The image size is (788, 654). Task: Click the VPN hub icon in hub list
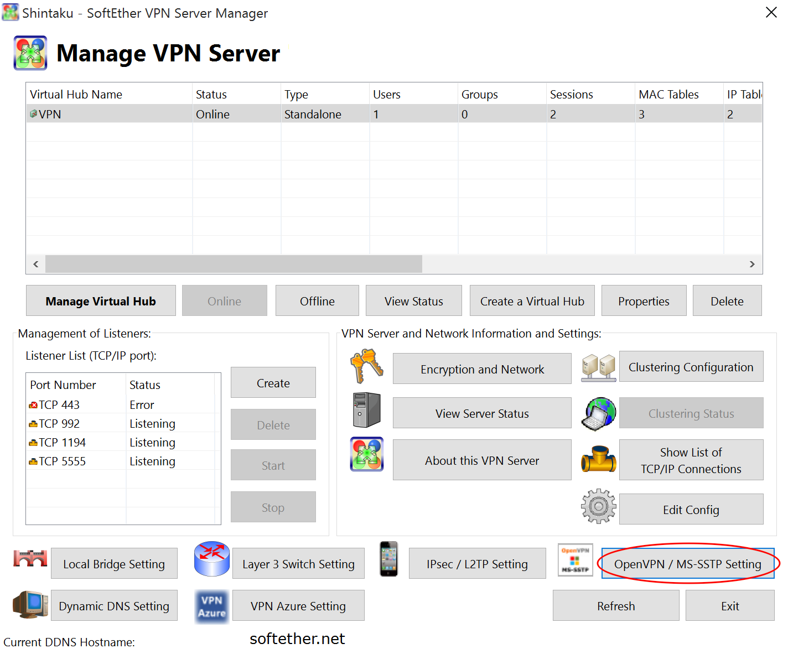(x=33, y=113)
